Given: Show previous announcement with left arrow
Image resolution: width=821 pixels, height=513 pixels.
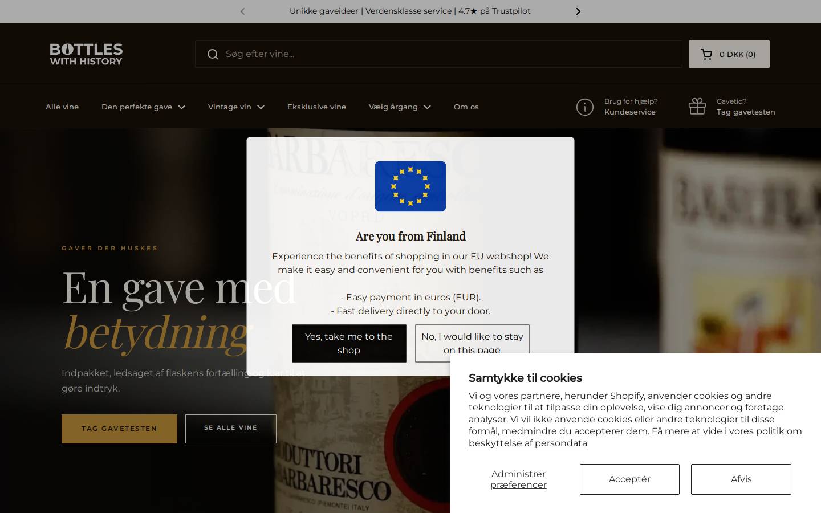Looking at the screenshot, I should (x=242, y=11).
